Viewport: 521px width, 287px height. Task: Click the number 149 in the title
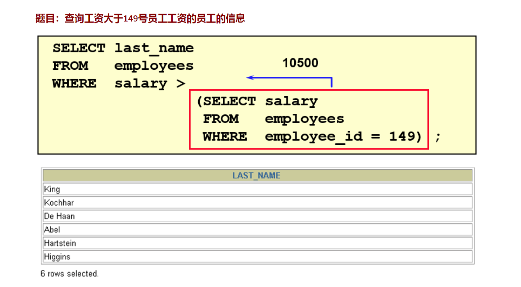[131, 19]
